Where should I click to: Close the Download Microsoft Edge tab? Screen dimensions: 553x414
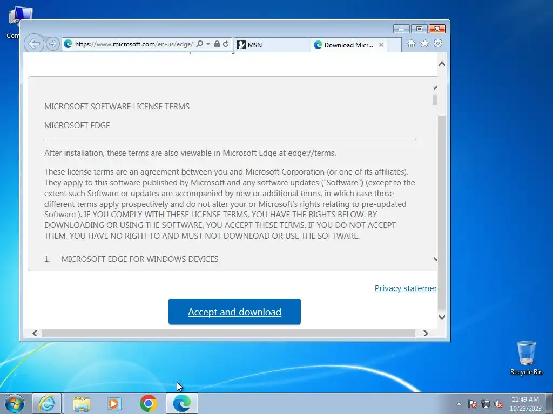coord(381,45)
